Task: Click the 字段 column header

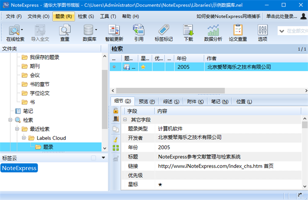Action: [140, 111]
